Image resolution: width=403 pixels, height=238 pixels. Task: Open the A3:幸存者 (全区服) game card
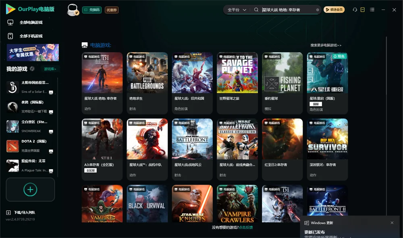pyautogui.click(x=102, y=150)
